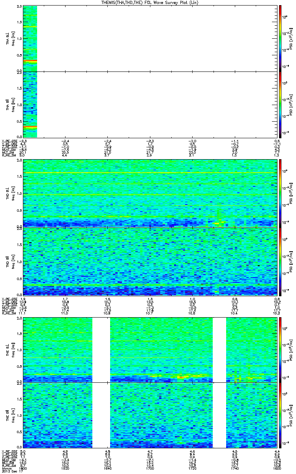
Task: Click the THA B-perpendicular spectrogram data strip
Action: click(30, 38)
